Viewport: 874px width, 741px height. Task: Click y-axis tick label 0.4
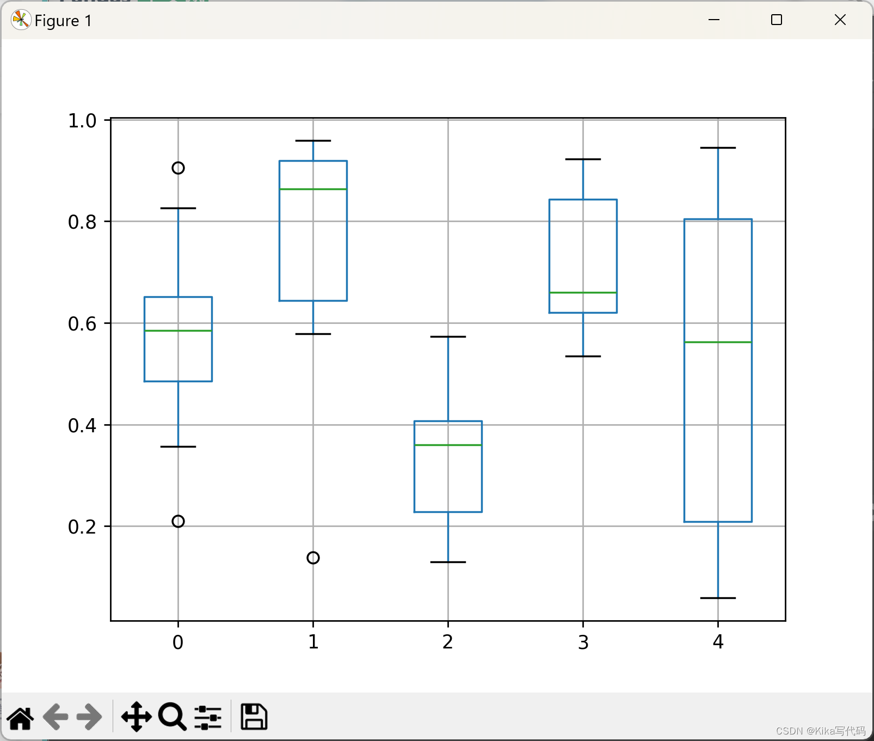pyautogui.click(x=82, y=425)
